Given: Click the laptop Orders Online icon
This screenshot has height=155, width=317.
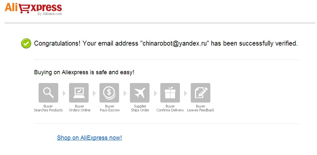Looking at the screenshot, I should click(x=79, y=93).
